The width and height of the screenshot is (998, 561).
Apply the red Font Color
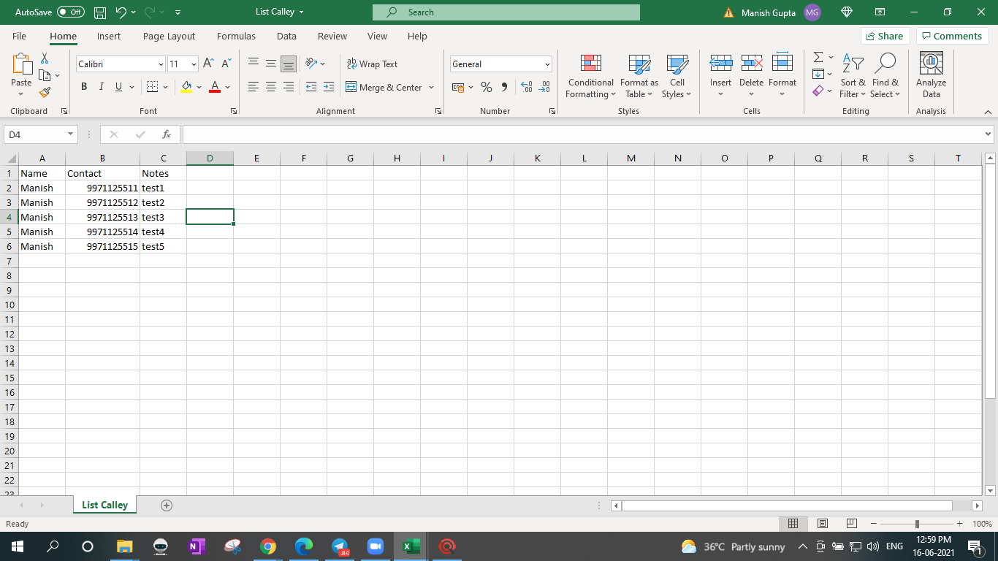tap(215, 88)
